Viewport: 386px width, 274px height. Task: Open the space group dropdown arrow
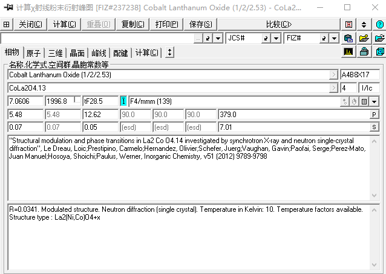tap(374, 101)
